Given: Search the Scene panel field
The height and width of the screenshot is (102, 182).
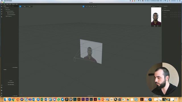Looking at the screenshot, I should pyautogui.click(x=15, y=6).
